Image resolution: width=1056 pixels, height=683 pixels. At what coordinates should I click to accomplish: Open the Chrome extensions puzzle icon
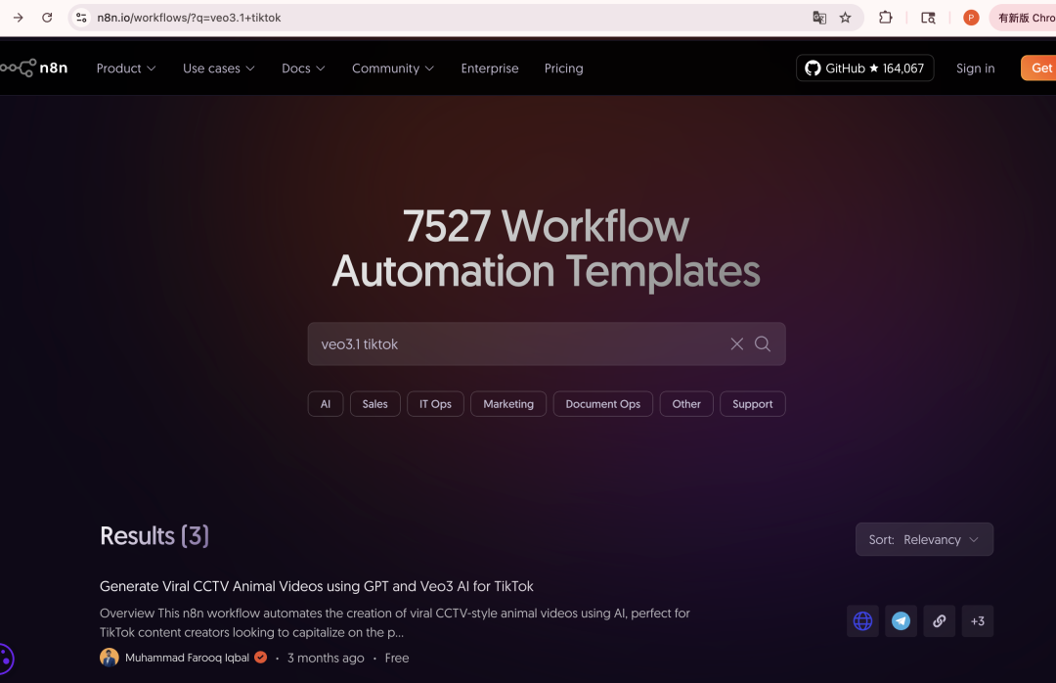point(886,18)
